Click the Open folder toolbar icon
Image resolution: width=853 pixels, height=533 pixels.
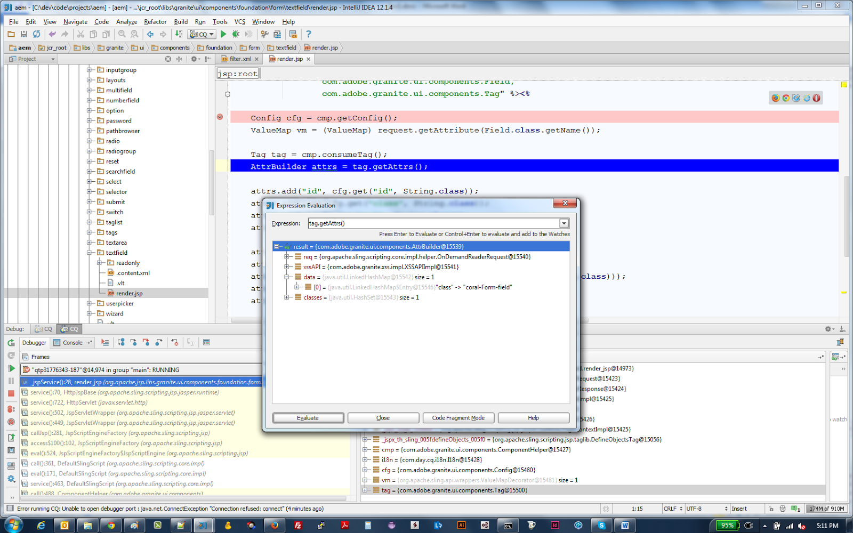click(x=11, y=34)
